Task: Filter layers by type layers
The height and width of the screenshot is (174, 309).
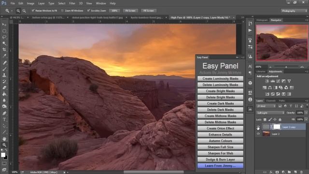Action: pos(291,106)
